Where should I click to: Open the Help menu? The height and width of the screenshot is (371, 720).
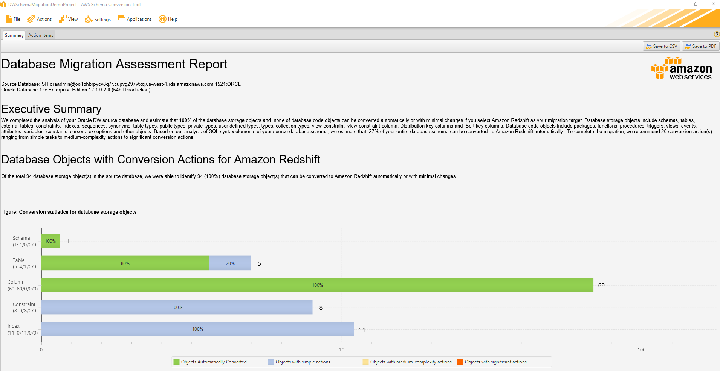(168, 19)
